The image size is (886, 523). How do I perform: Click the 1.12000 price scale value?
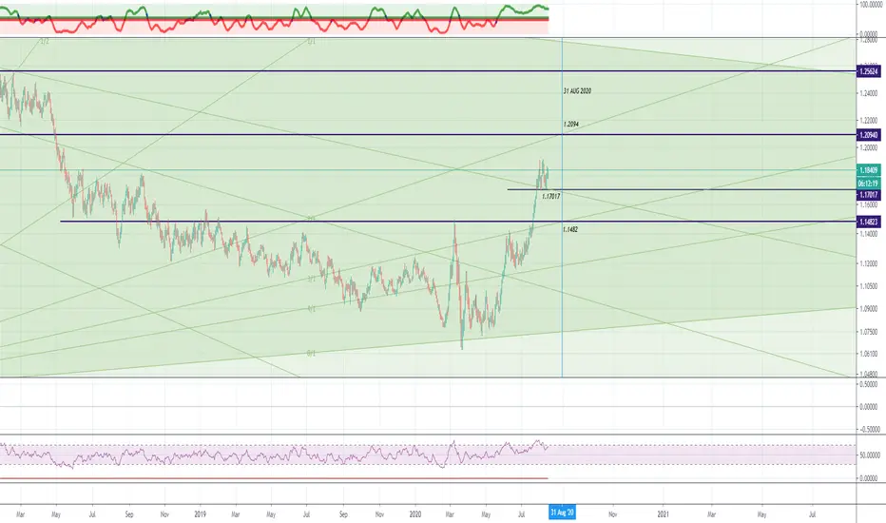pos(869,263)
